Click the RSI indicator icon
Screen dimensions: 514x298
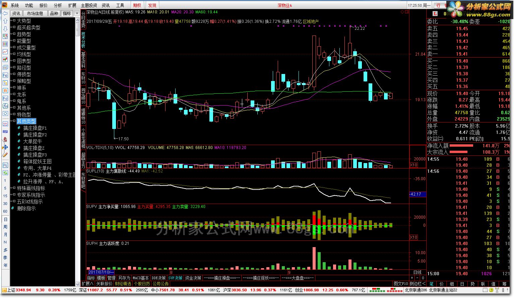tap(5, 132)
